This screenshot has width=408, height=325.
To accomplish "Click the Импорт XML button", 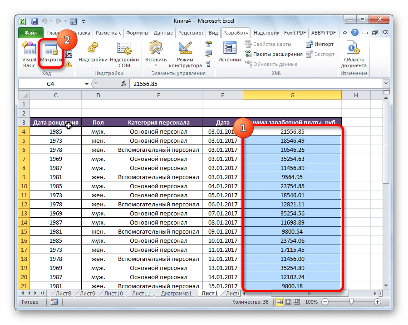I will 320,44.
